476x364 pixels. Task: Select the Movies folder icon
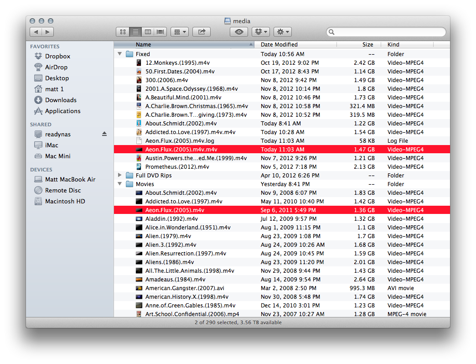129,184
